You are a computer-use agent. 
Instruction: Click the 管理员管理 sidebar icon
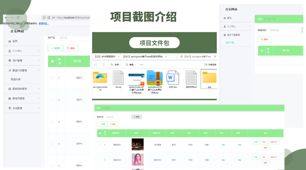pyautogui.click(x=10, y=99)
